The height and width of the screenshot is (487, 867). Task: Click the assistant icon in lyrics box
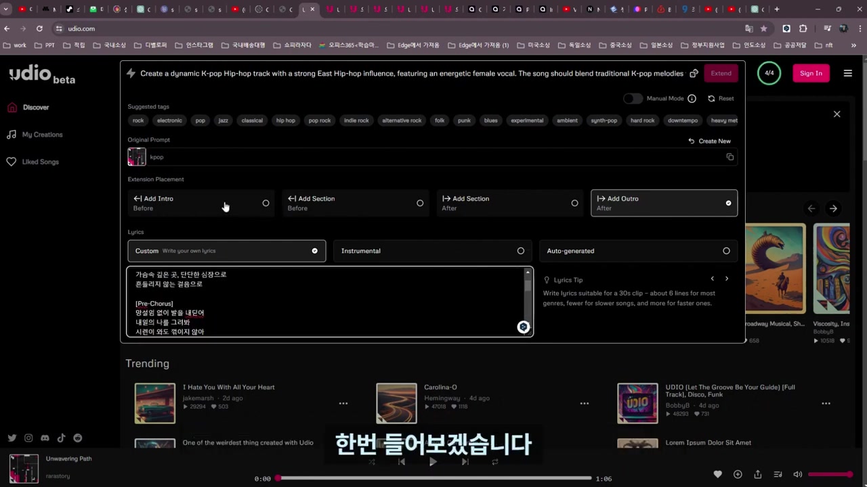pos(523,327)
